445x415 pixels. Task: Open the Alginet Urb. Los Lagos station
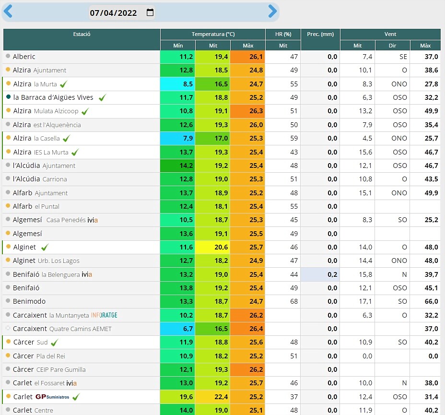point(46,261)
